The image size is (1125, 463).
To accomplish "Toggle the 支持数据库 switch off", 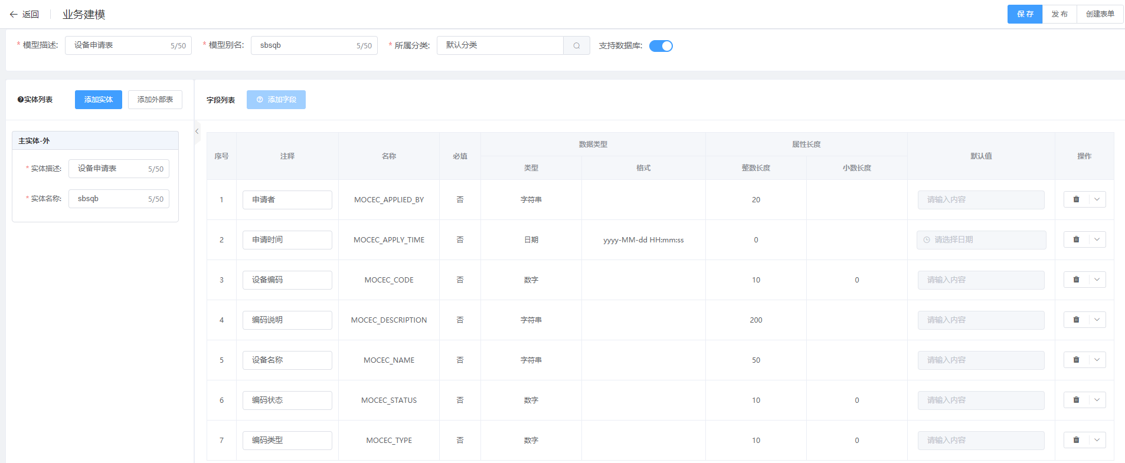I will tap(660, 46).
